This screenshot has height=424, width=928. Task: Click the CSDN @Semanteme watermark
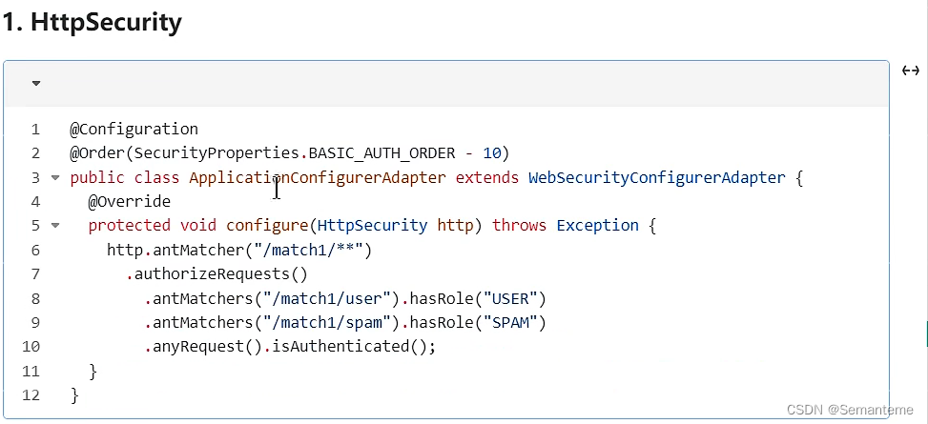[x=850, y=409]
